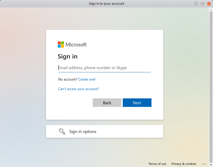This screenshot has height=167, width=213.
Task: Focus the email, phone or Skype field
Action: (104, 68)
